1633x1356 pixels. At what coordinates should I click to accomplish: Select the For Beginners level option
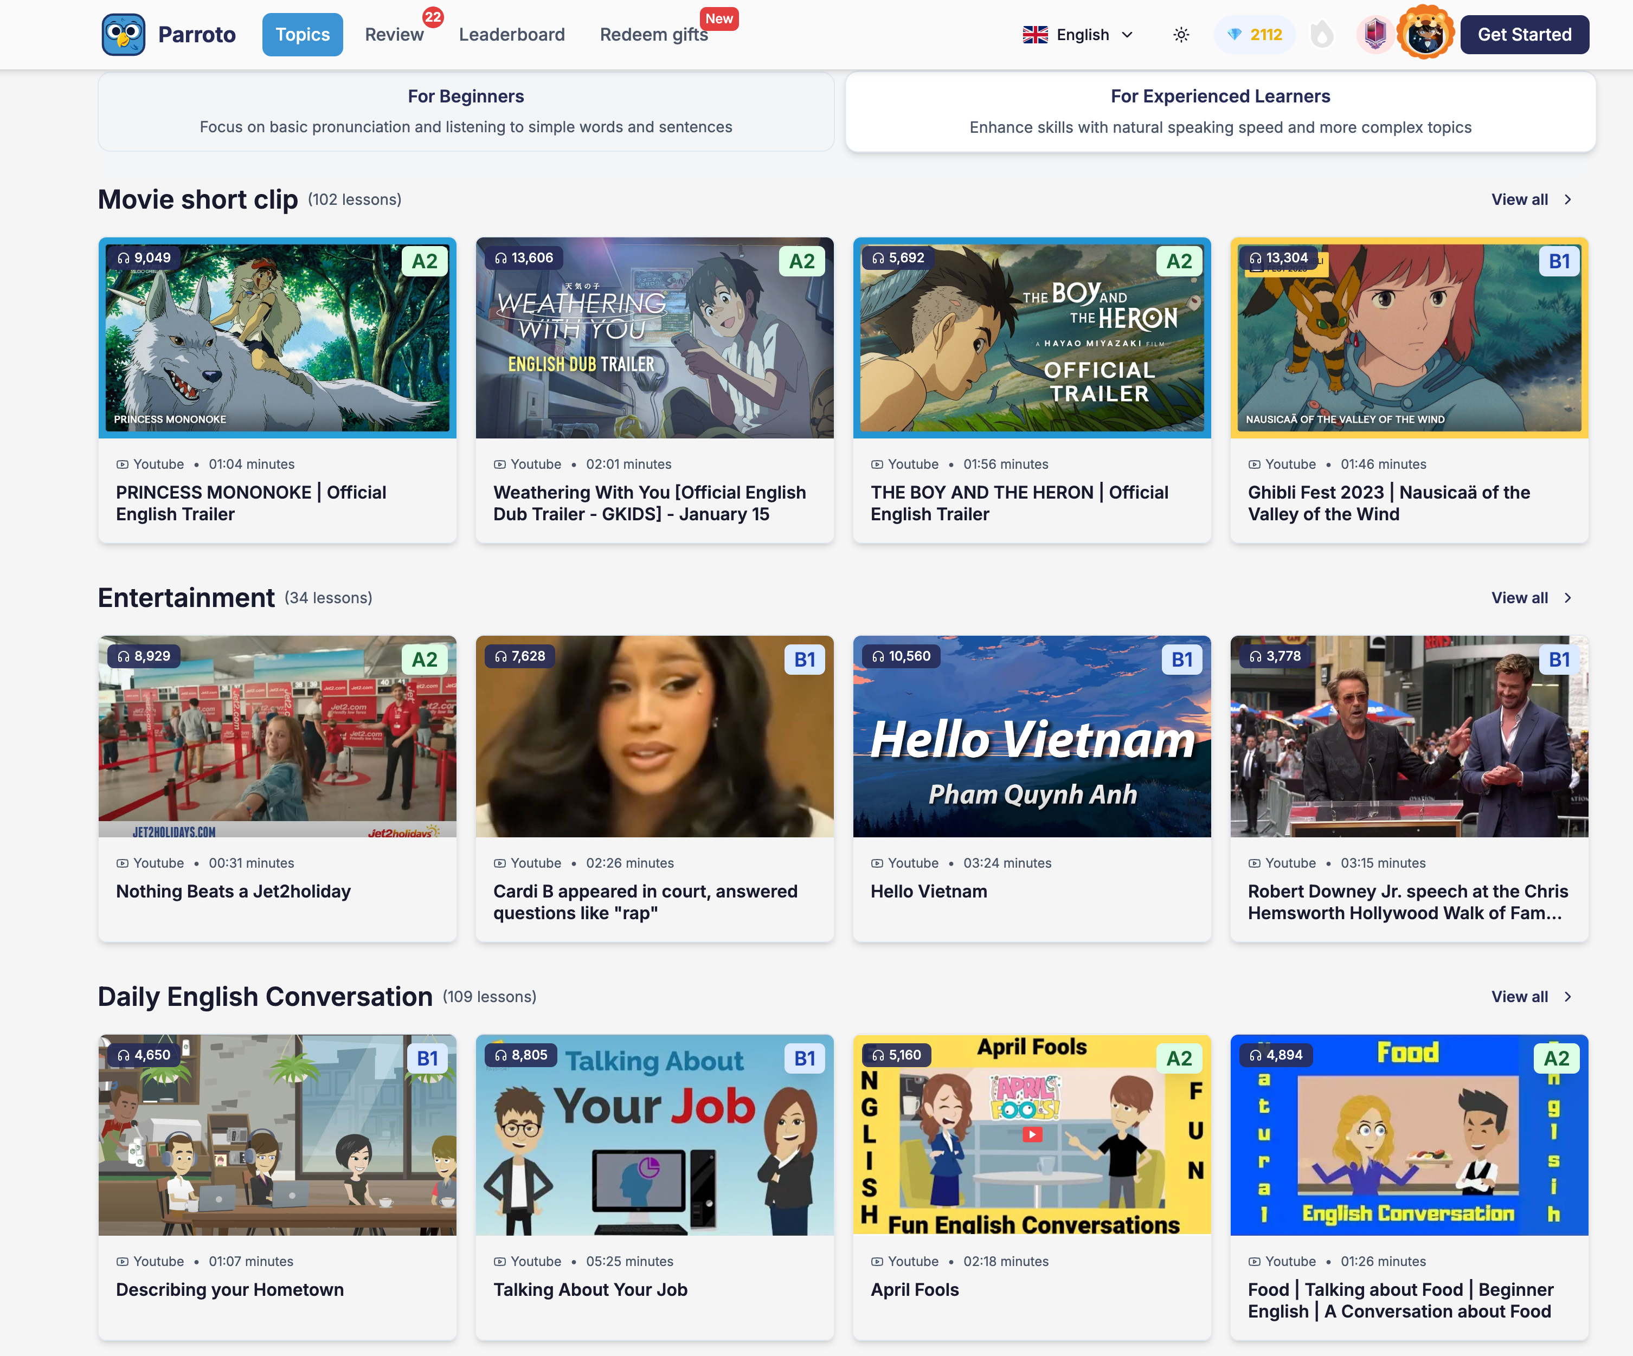tap(466, 112)
